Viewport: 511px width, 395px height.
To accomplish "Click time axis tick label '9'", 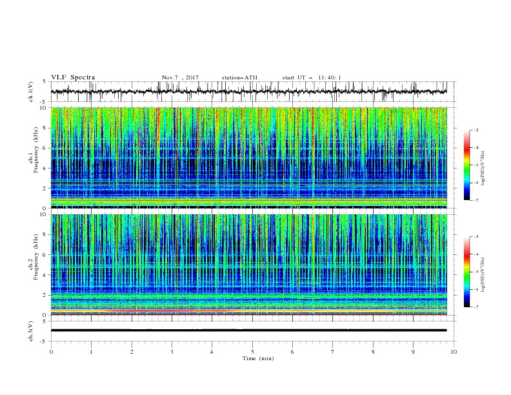I will click(x=413, y=352).
